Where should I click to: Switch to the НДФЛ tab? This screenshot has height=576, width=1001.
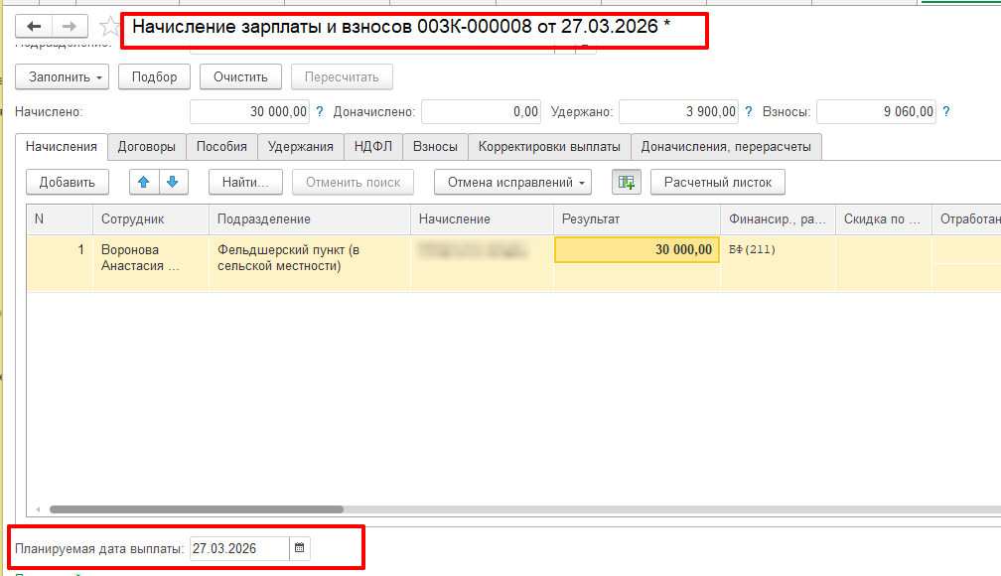(372, 147)
